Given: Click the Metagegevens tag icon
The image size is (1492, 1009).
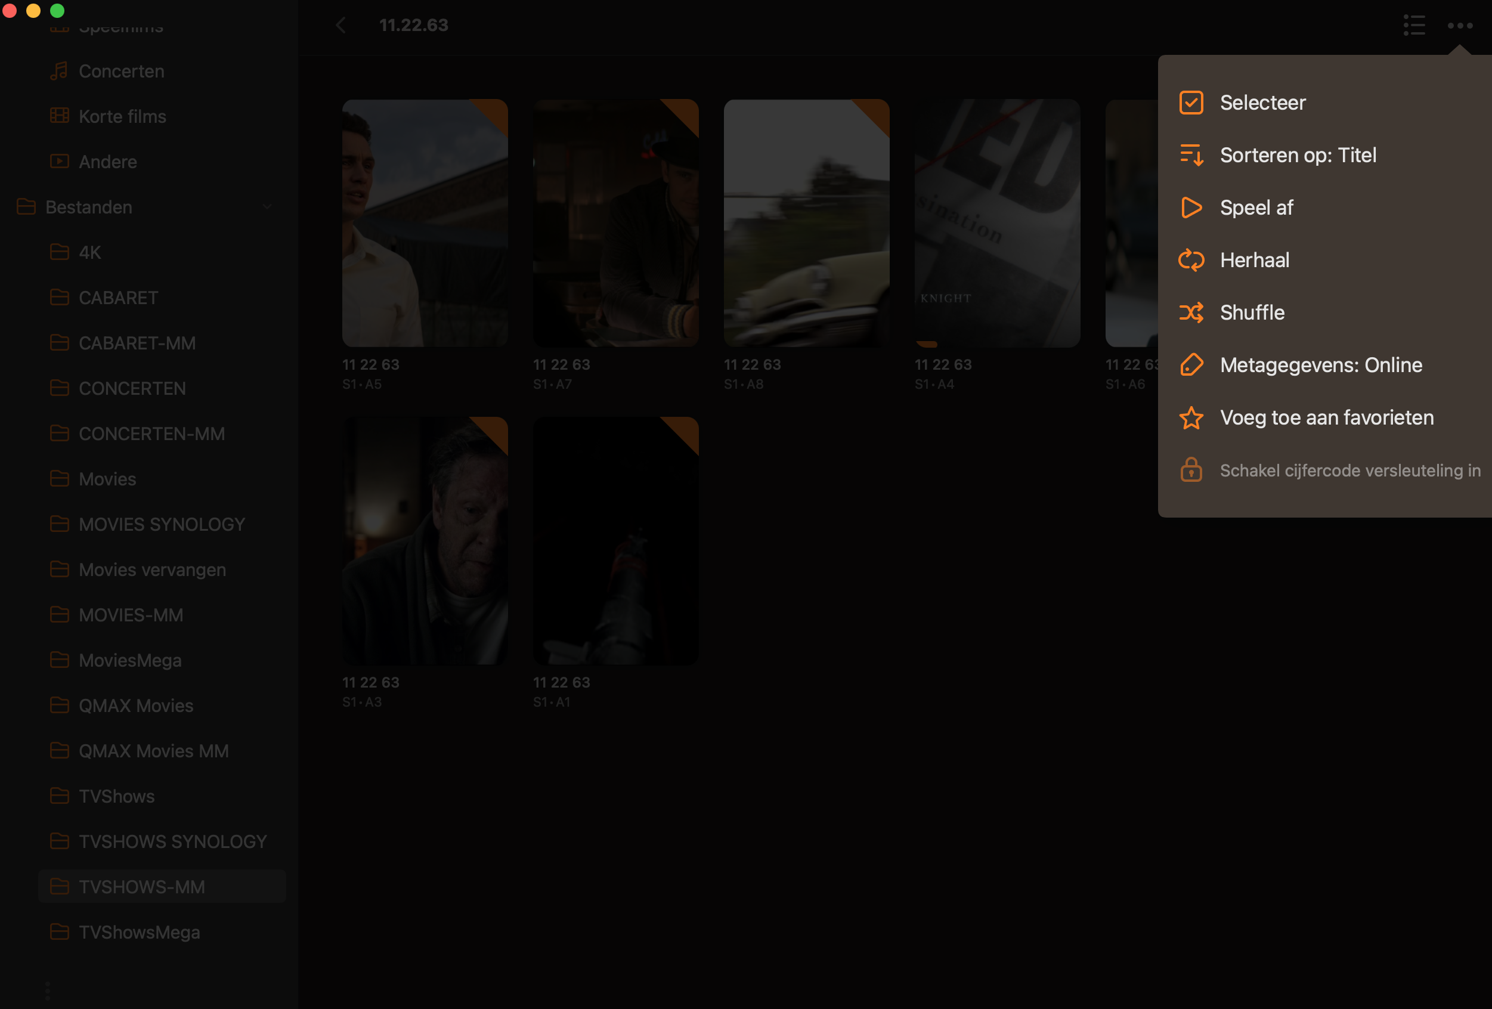Looking at the screenshot, I should coord(1191,365).
